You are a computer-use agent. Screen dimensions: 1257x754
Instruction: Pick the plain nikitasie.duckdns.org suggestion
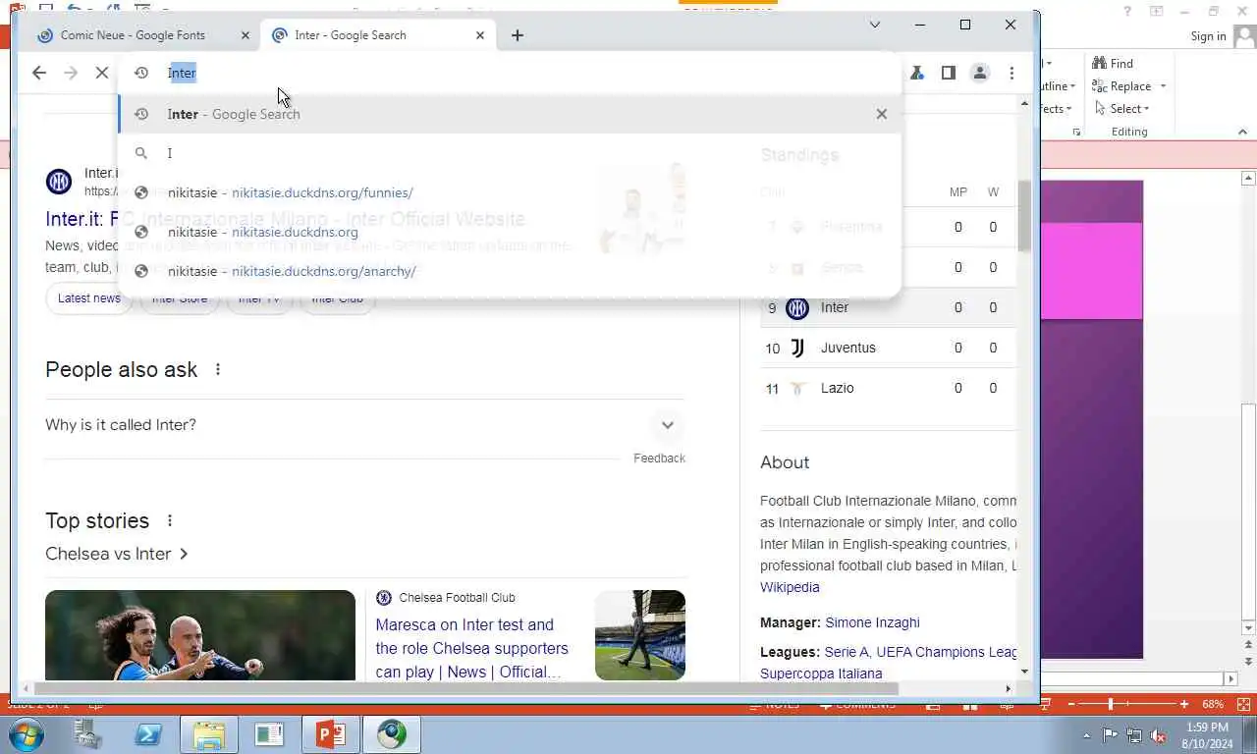[x=509, y=232]
